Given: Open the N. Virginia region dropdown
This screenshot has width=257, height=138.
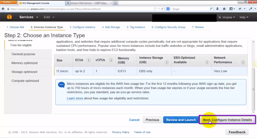Looking at the screenshot, I should point(227,17).
